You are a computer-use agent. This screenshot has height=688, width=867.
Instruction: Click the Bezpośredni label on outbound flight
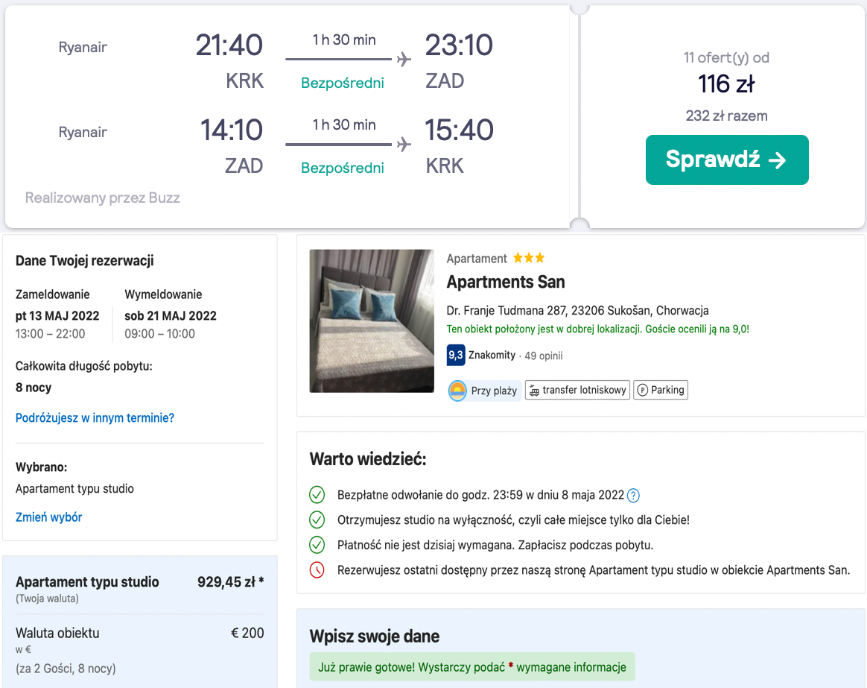click(x=343, y=83)
